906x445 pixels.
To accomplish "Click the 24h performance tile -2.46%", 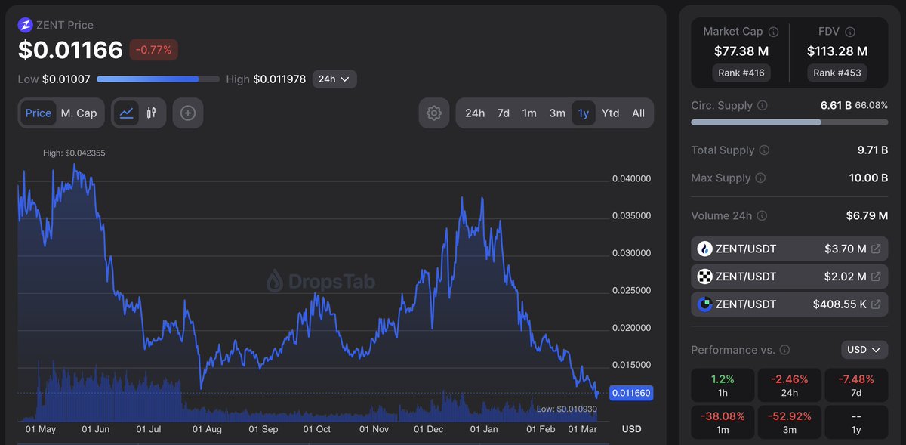I will [x=790, y=385].
